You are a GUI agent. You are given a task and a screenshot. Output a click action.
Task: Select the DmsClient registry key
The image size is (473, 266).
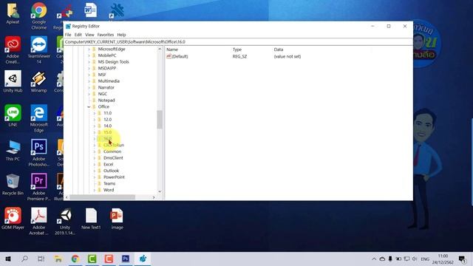click(x=113, y=157)
